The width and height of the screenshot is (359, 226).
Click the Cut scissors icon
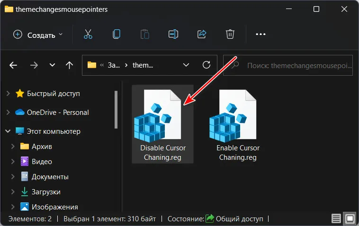[x=88, y=34]
